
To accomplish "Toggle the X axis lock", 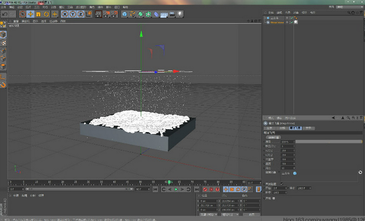I will coord(65,14).
